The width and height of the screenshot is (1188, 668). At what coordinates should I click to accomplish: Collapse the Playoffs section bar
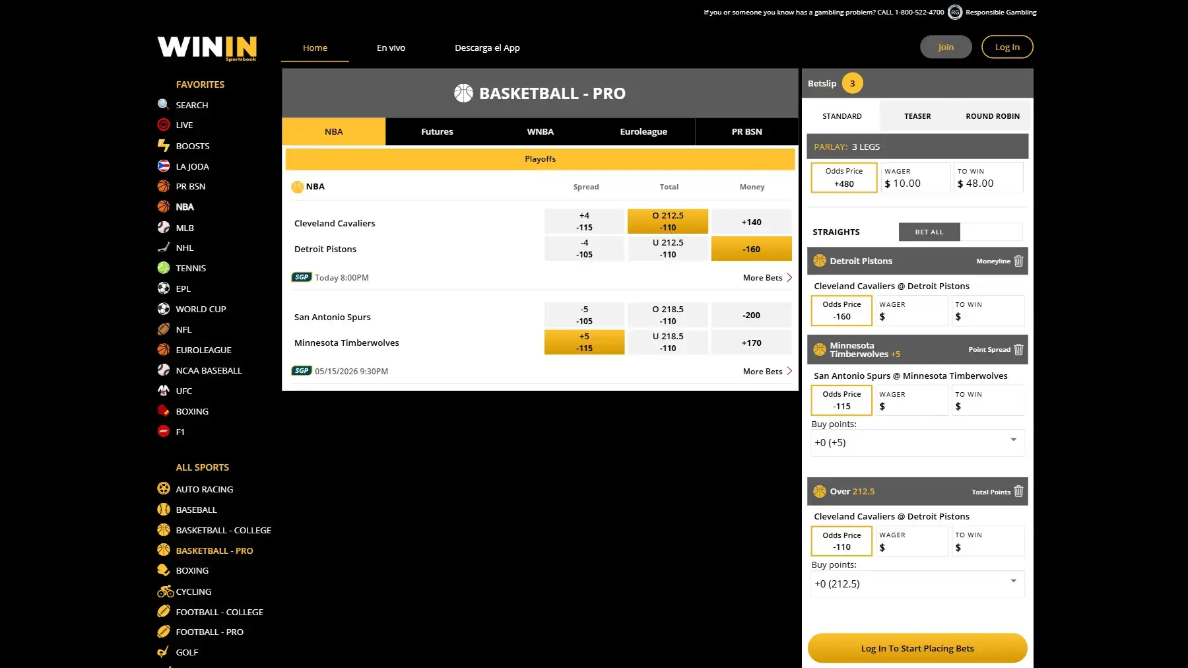click(x=540, y=159)
